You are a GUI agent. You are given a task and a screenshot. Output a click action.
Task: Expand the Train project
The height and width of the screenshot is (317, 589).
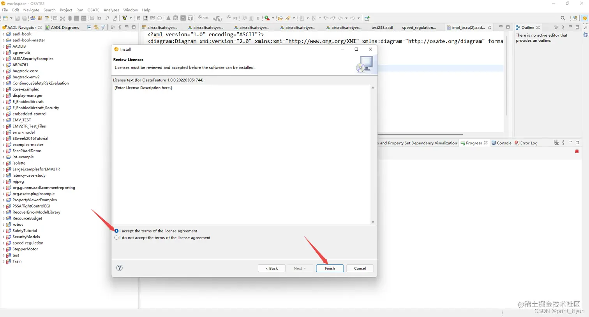coord(4,261)
